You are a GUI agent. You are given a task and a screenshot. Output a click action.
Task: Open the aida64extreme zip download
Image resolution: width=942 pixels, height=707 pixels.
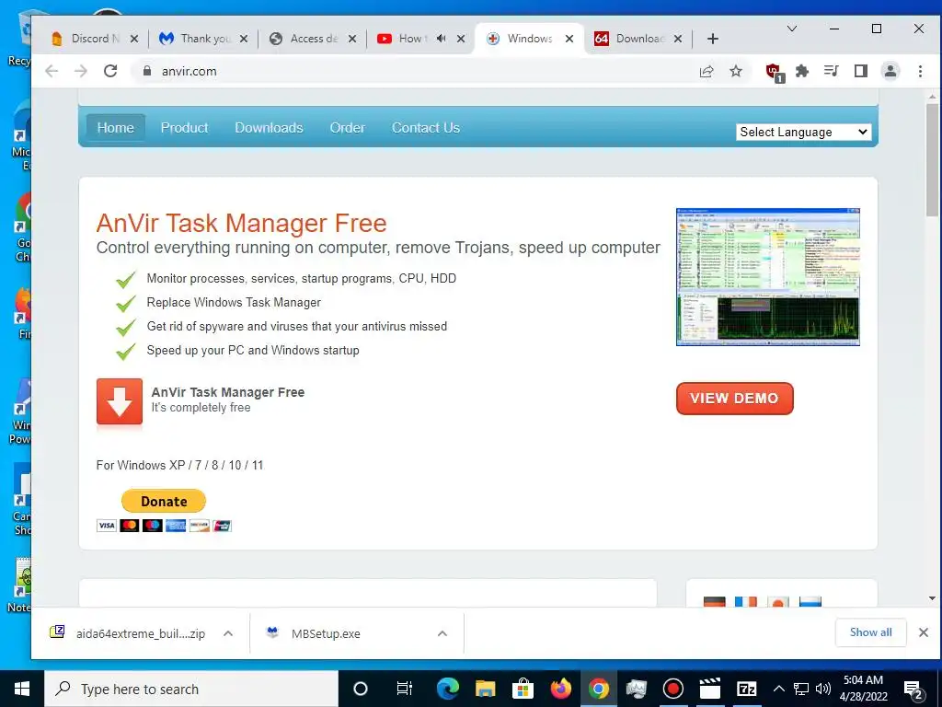[128, 633]
